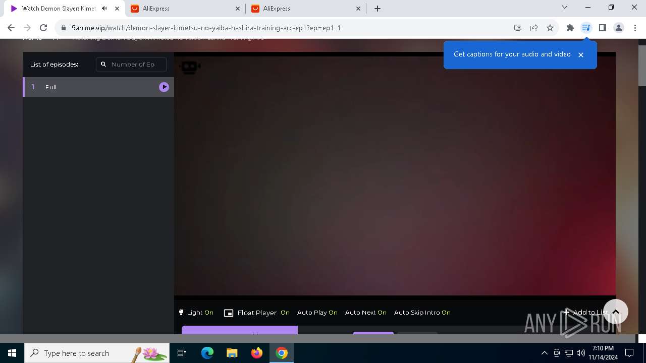This screenshot has width=646, height=363.
Task: Open the Windows Start menu
Action: point(12,353)
